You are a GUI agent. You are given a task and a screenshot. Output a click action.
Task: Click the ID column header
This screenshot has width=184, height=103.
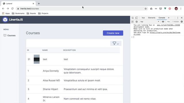pos(28,50)
